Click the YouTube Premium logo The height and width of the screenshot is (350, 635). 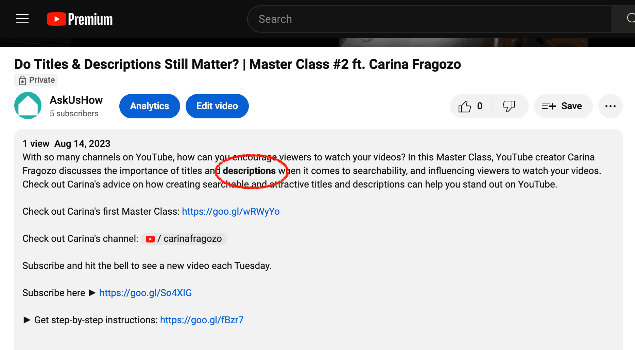[80, 19]
